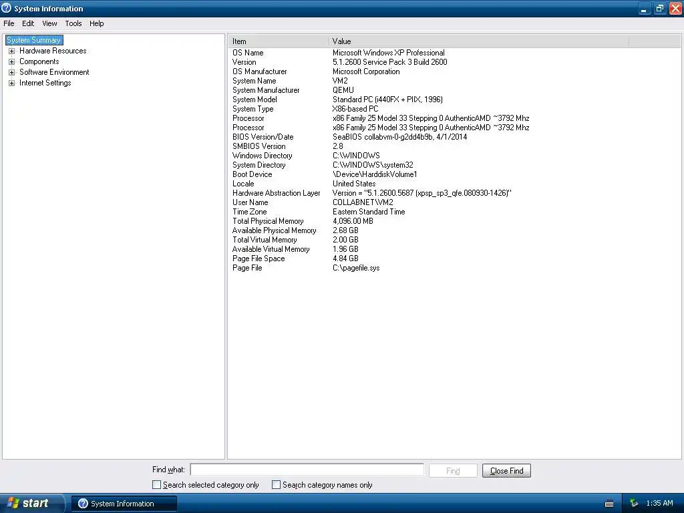The width and height of the screenshot is (684, 513).
Task: Select Internet Settings label in tree
Action: tap(45, 83)
